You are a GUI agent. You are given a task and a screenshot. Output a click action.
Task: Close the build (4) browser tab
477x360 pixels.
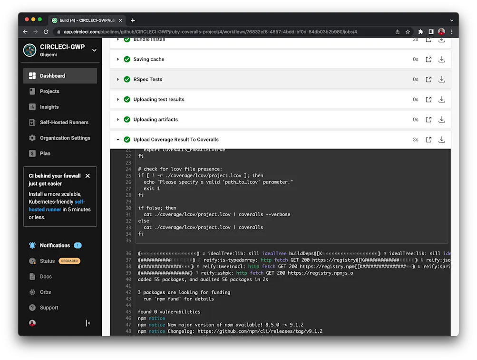(x=120, y=20)
